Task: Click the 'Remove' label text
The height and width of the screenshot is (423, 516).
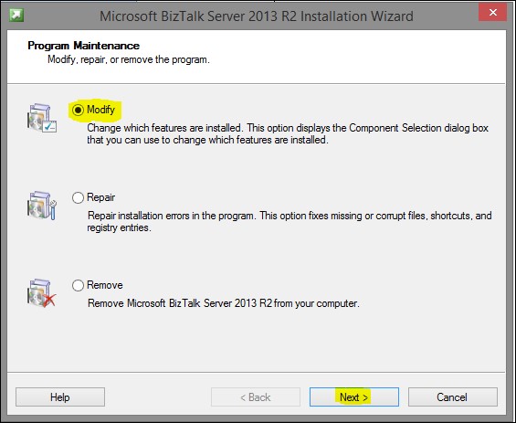Action: pos(105,285)
